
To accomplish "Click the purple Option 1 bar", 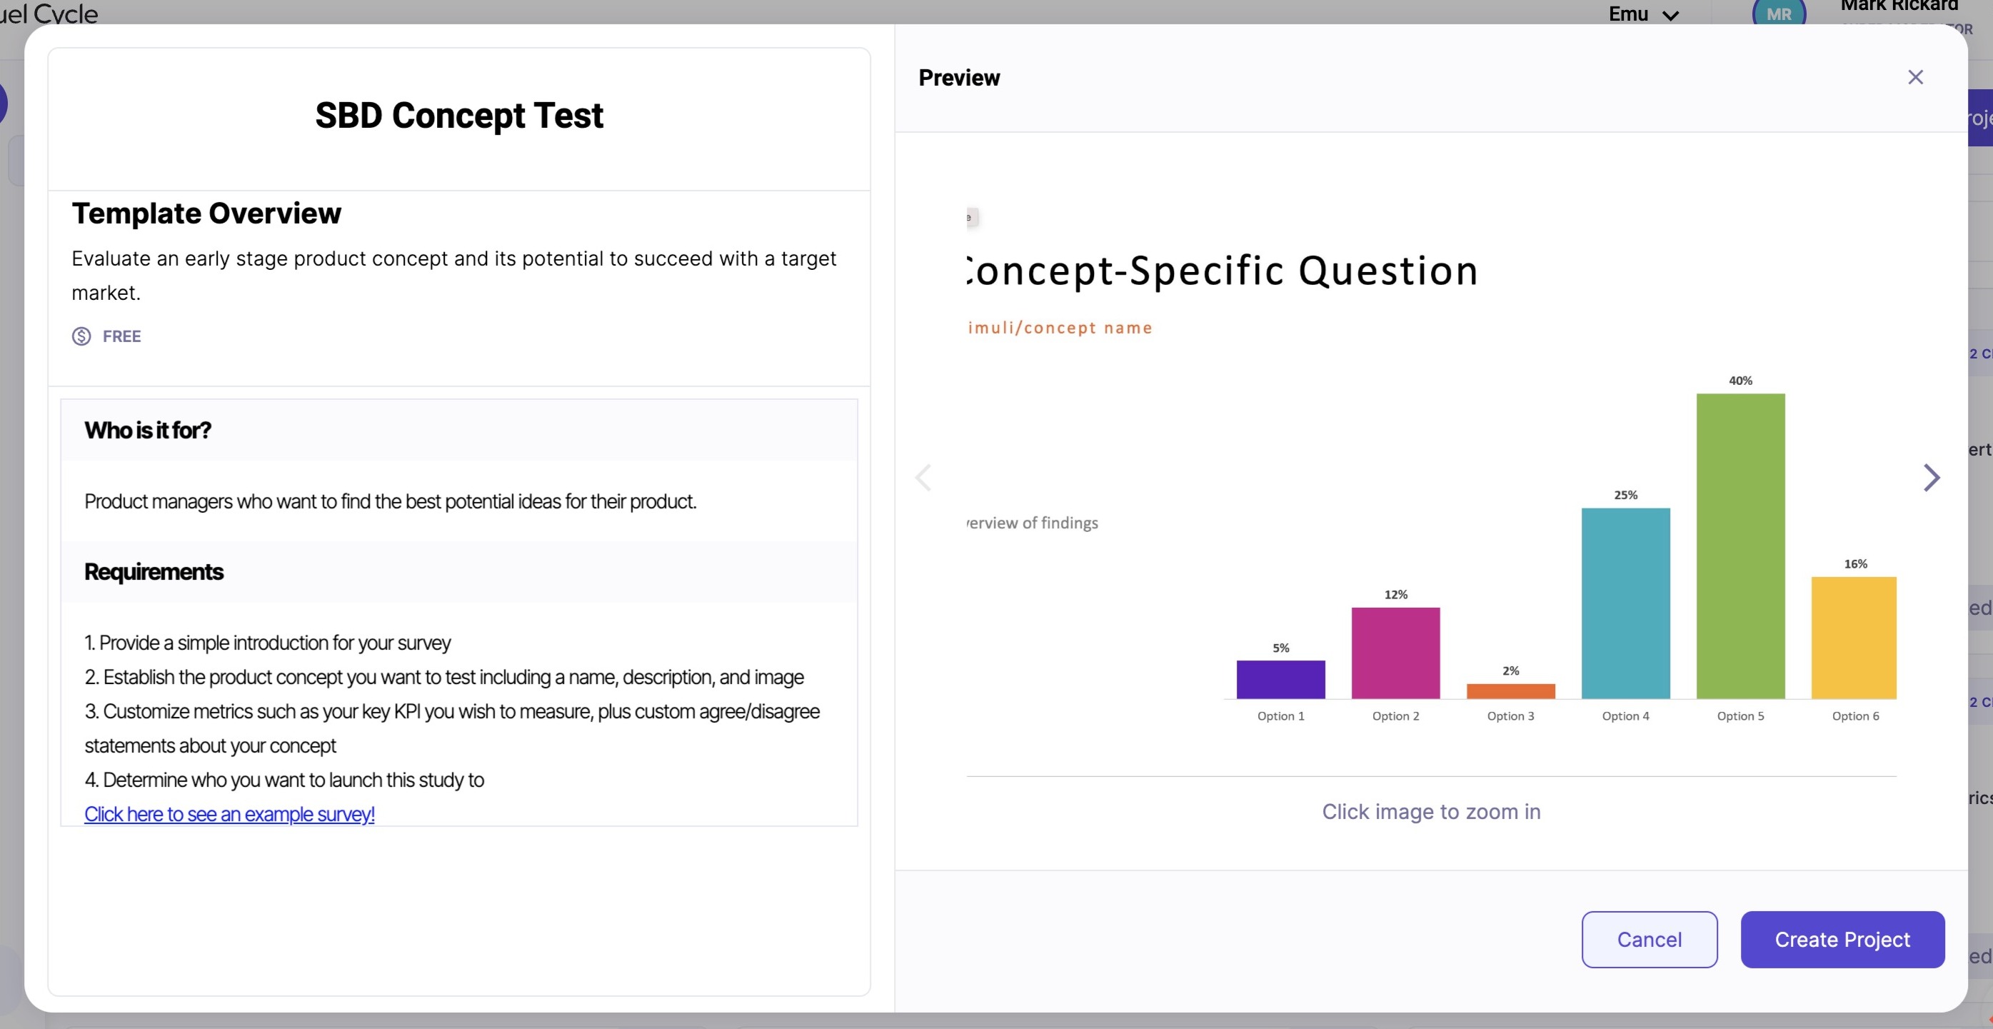I will click(x=1280, y=679).
